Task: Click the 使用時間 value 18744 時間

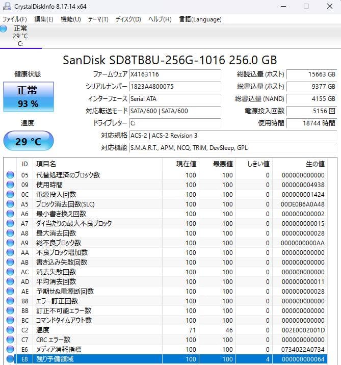Action: tap(311, 123)
